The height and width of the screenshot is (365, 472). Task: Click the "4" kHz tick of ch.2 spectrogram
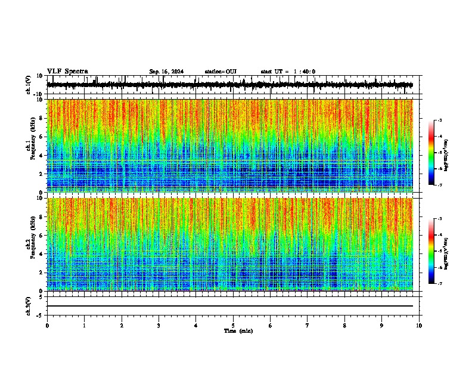42,254
